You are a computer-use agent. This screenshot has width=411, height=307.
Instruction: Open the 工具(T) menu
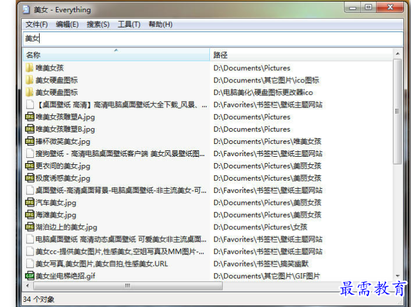[129, 25]
